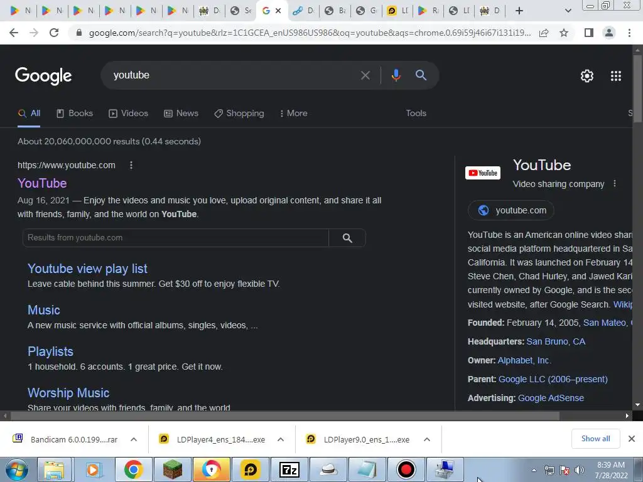This screenshot has height=482, width=643.
Task: Open the Chrome profile avatar
Action: pyautogui.click(x=609, y=33)
